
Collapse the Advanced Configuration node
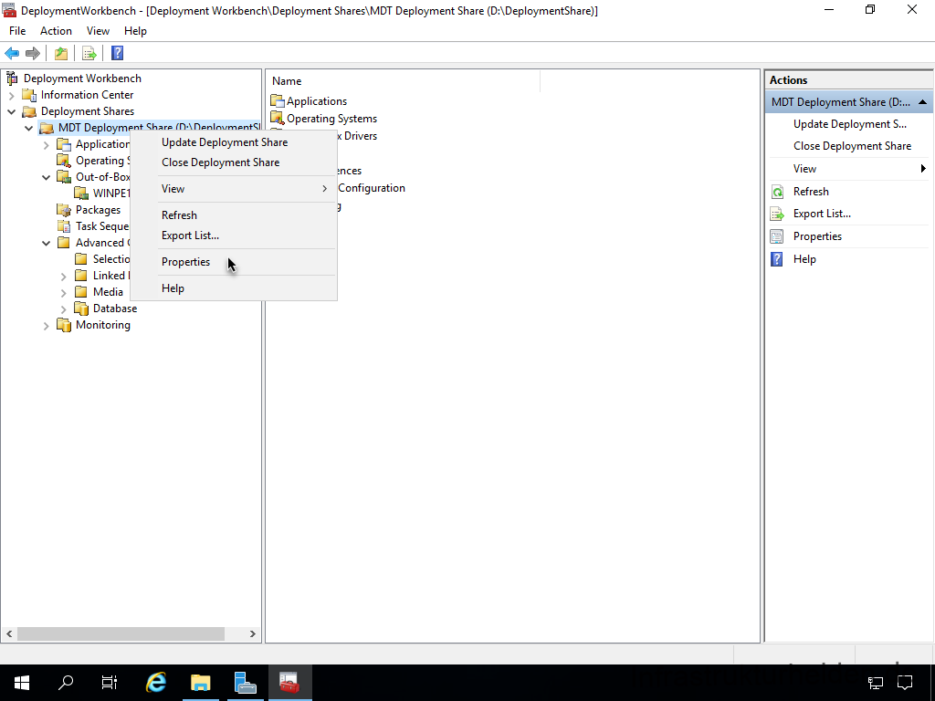click(x=46, y=243)
